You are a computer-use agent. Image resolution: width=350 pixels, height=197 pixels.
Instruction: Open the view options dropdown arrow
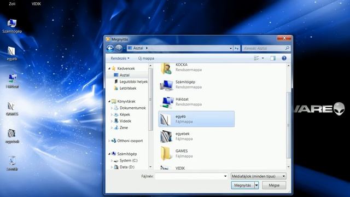[x=262, y=59]
